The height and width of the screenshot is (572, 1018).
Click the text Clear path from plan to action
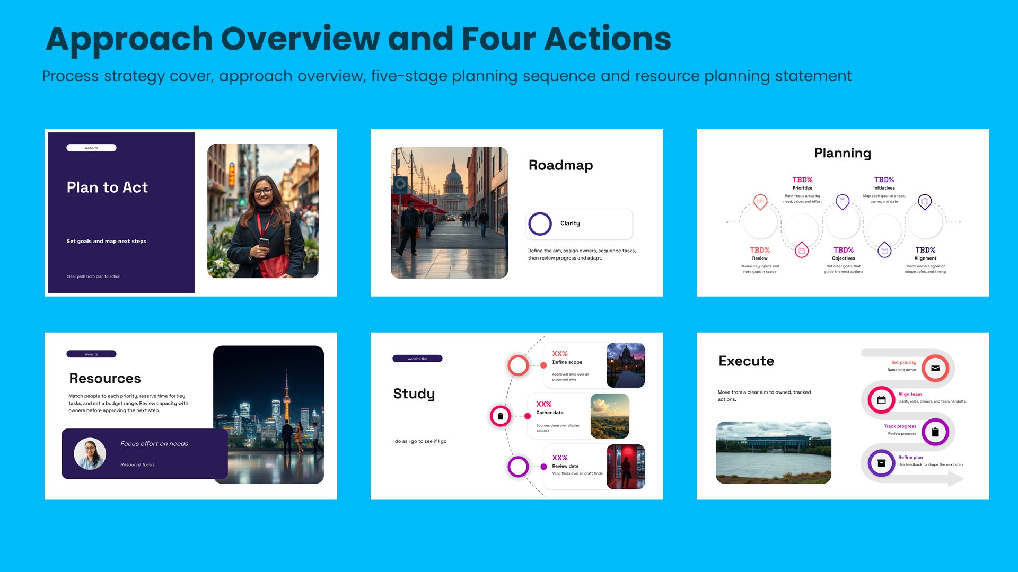pos(93,276)
